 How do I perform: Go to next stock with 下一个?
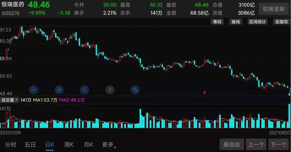click(x=278, y=144)
